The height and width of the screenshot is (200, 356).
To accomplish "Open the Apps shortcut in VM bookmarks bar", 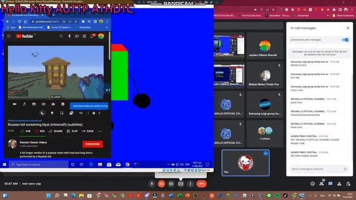I will [x=11, y=27].
